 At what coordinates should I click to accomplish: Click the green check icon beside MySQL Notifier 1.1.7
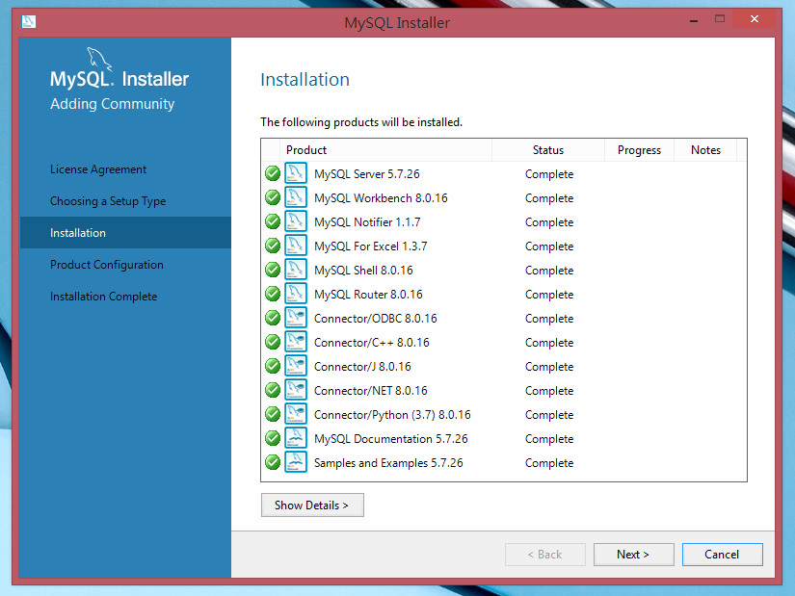click(x=273, y=221)
